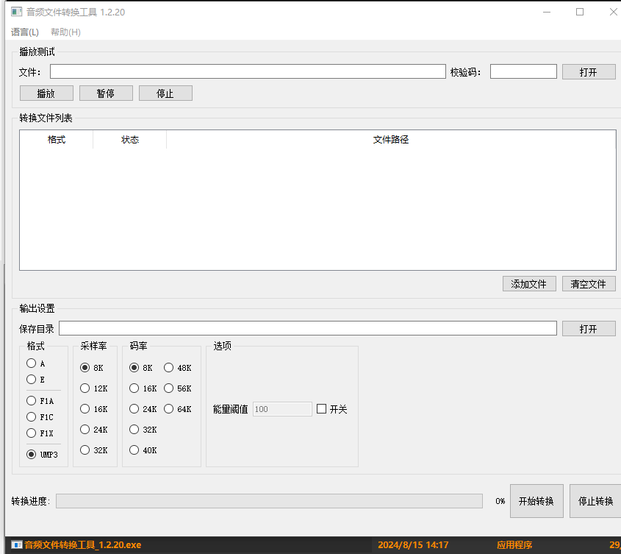
Task: Select format UMP3 radio button
Action: coord(32,455)
